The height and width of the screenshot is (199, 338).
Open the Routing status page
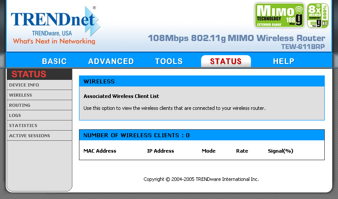39,105
